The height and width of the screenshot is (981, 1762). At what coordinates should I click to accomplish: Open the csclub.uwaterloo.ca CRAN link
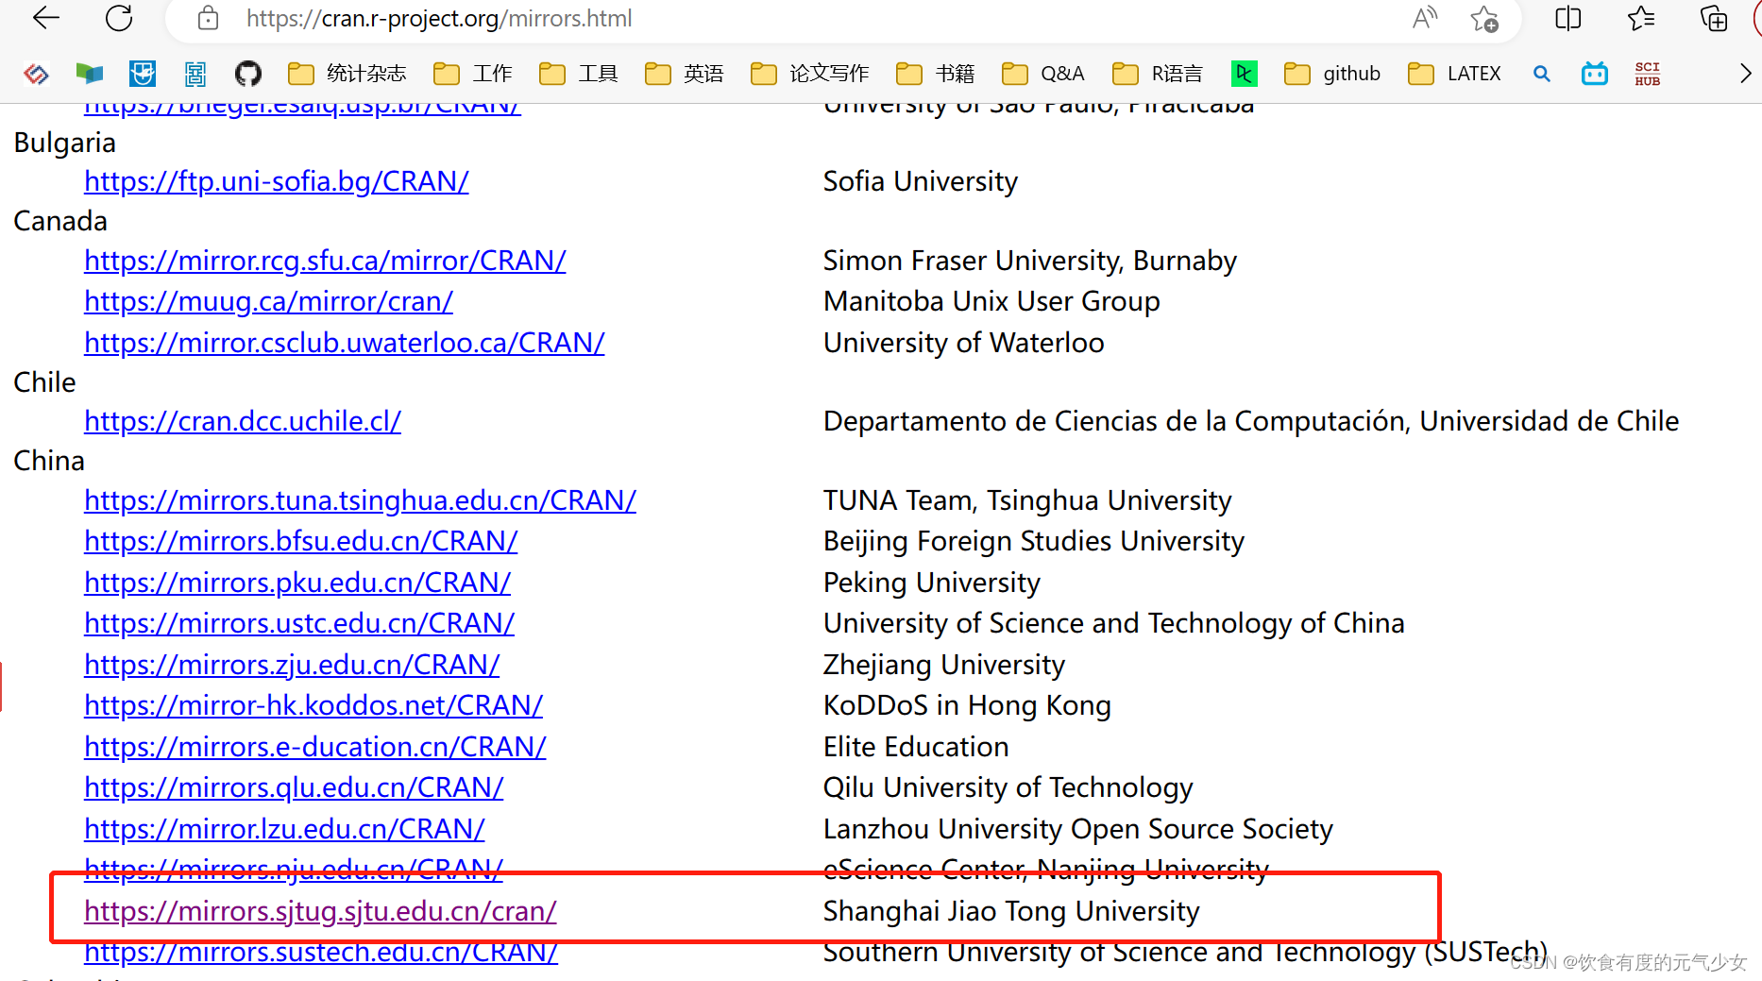(345, 343)
